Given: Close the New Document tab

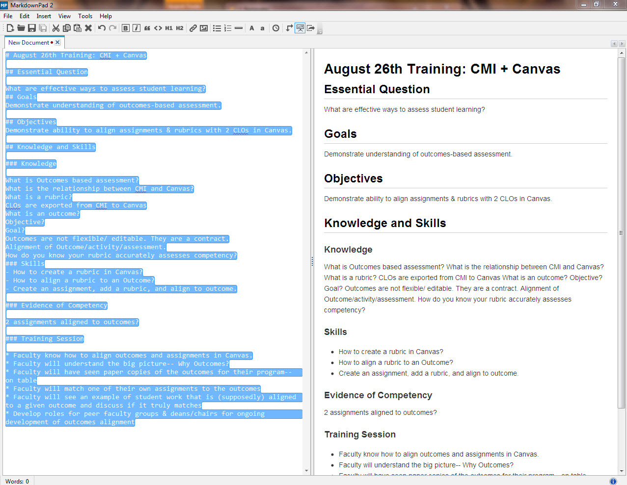Looking at the screenshot, I should [57, 43].
